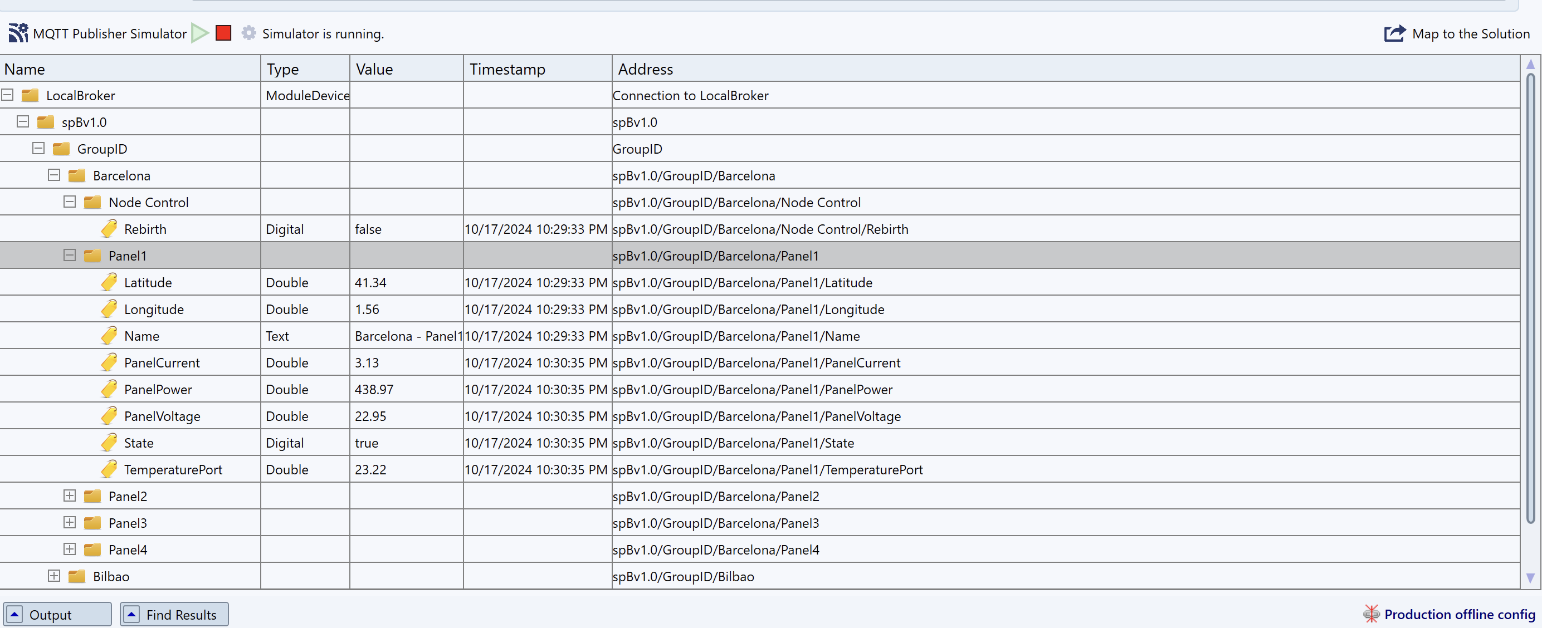Image resolution: width=1542 pixels, height=628 pixels.
Task: Click the LocalBroker folder icon
Action: coord(30,96)
